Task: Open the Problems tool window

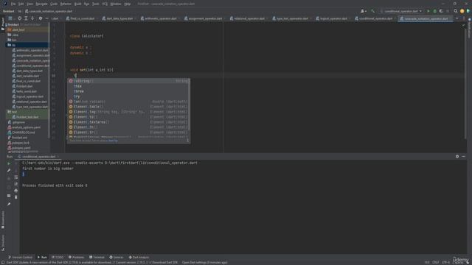Action: pyautogui.click(x=77, y=257)
